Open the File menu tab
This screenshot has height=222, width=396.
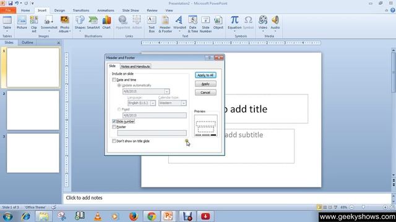point(8,10)
